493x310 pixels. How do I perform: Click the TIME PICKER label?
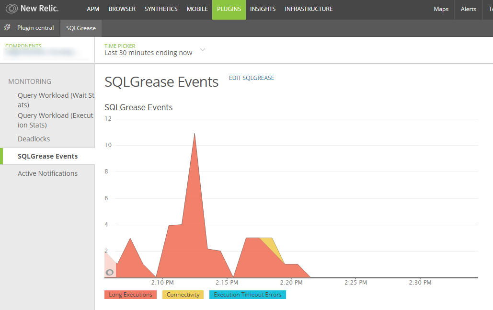pyautogui.click(x=120, y=46)
